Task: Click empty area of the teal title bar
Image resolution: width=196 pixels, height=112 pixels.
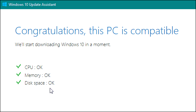Action: [125, 5]
